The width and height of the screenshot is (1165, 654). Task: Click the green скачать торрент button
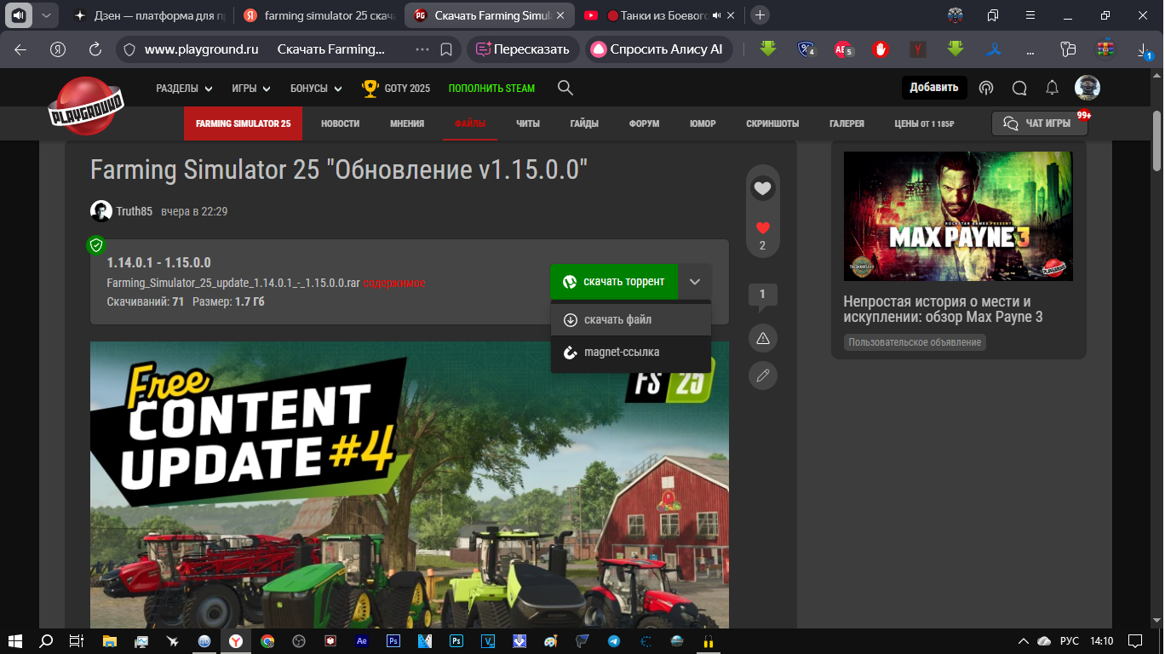[x=614, y=281]
